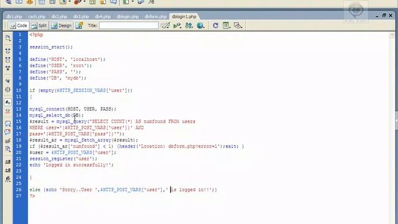This screenshot has width=398, height=224.
Task: Open the Open Documents list in coding toolbar
Action: tap(8, 38)
